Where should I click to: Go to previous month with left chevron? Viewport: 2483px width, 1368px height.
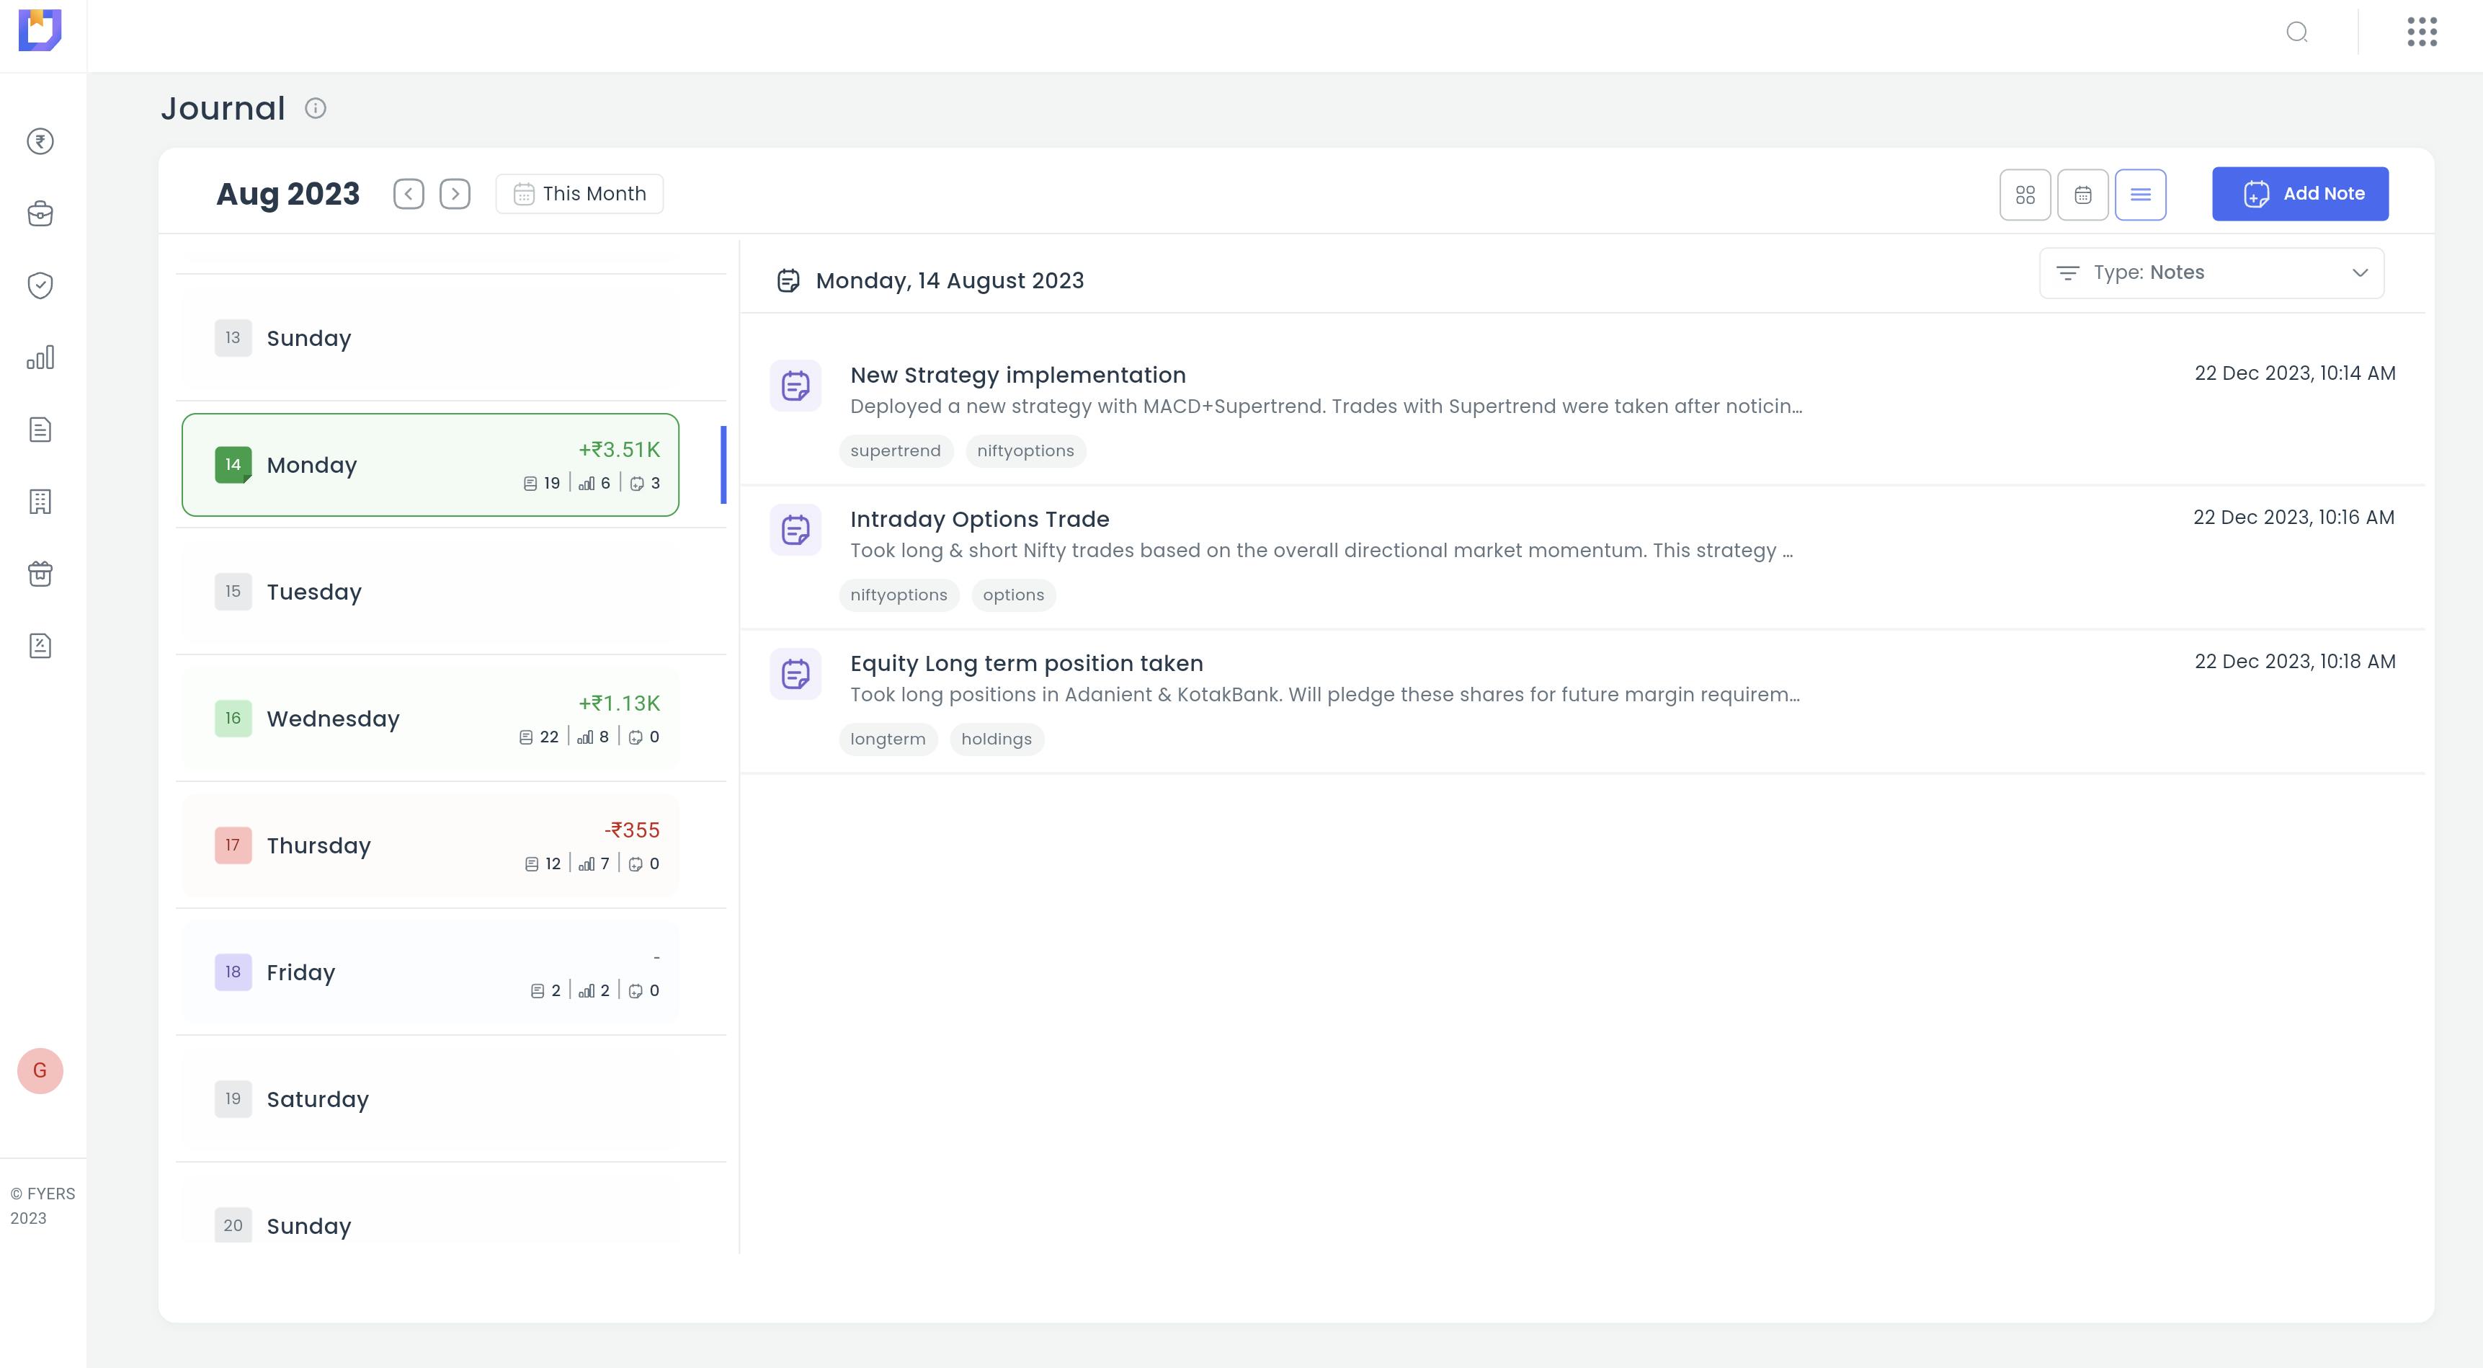409,194
